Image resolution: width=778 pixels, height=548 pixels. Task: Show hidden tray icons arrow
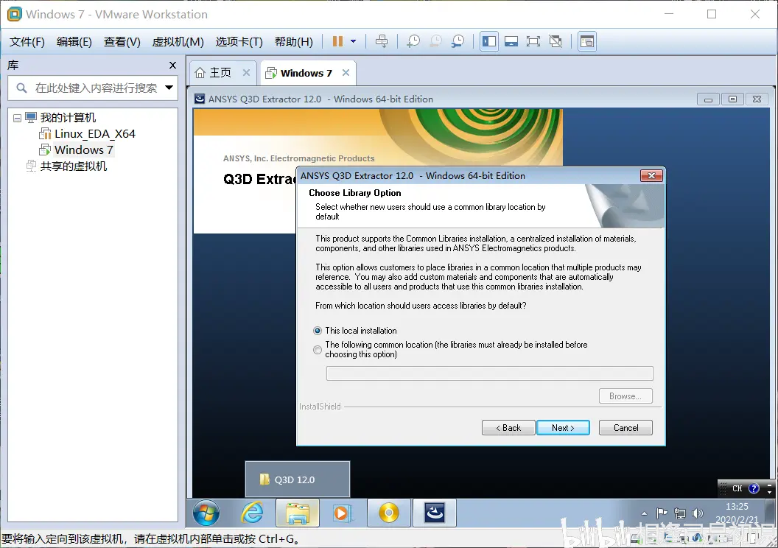(644, 513)
